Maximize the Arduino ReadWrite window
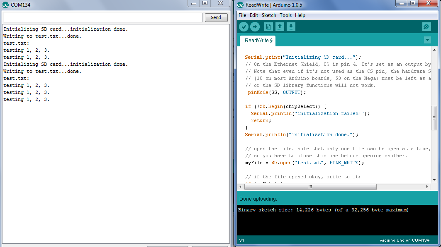This screenshot has width=441, height=247. click(x=413, y=3)
